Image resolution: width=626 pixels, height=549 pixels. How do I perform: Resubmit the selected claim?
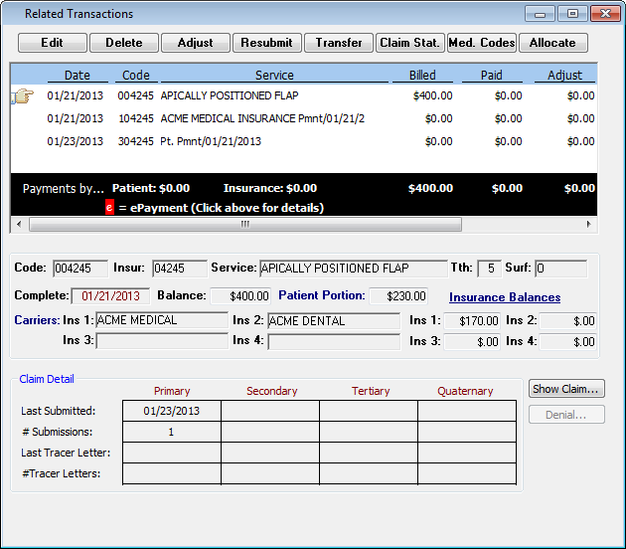tap(266, 43)
